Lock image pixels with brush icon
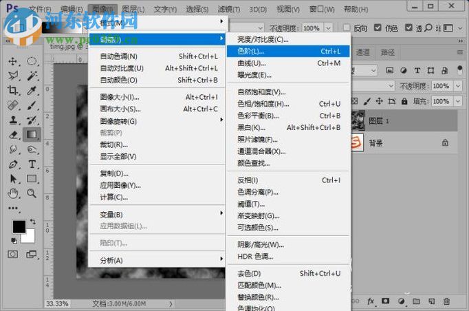The height and width of the screenshot is (311, 469). (367, 101)
